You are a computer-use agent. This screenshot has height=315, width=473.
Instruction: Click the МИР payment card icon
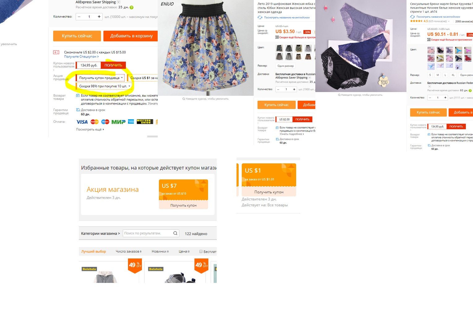click(118, 122)
